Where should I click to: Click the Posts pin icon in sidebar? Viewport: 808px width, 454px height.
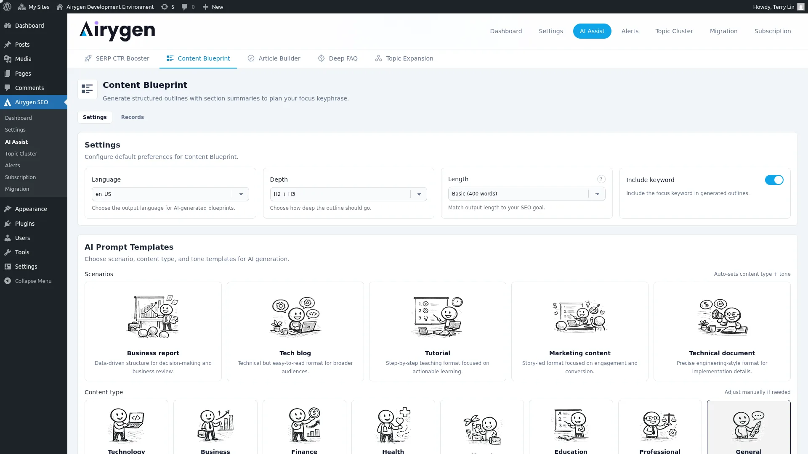pyautogui.click(x=8, y=45)
